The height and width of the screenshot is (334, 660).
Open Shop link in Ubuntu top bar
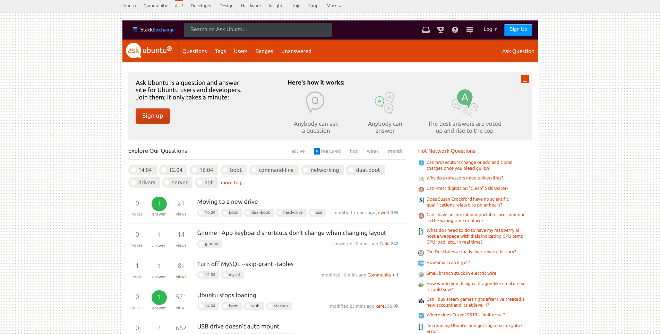tap(313, 6)
